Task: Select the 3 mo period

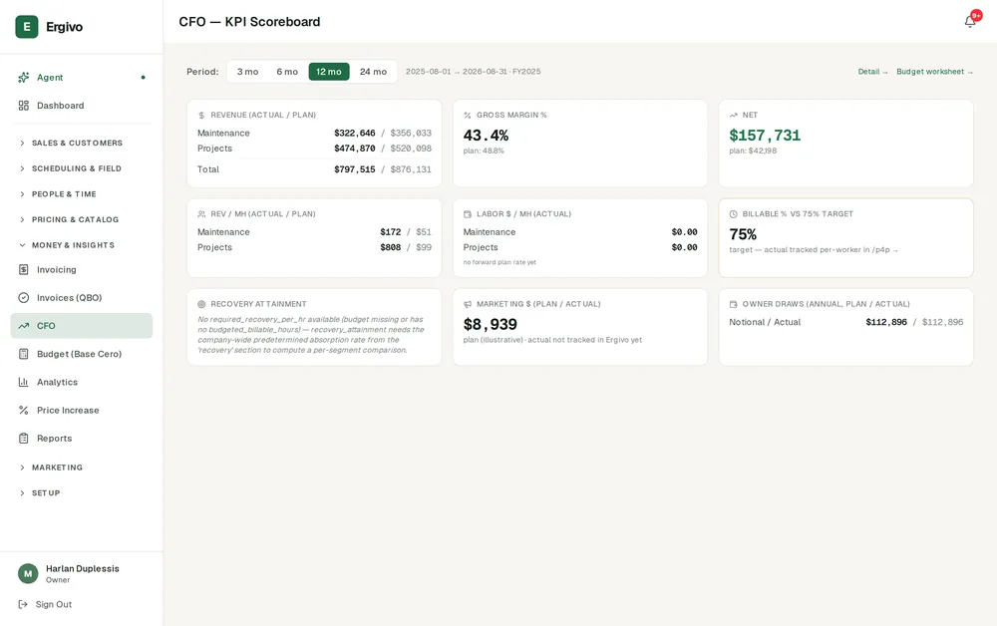Action: click(x=247, y=72)
